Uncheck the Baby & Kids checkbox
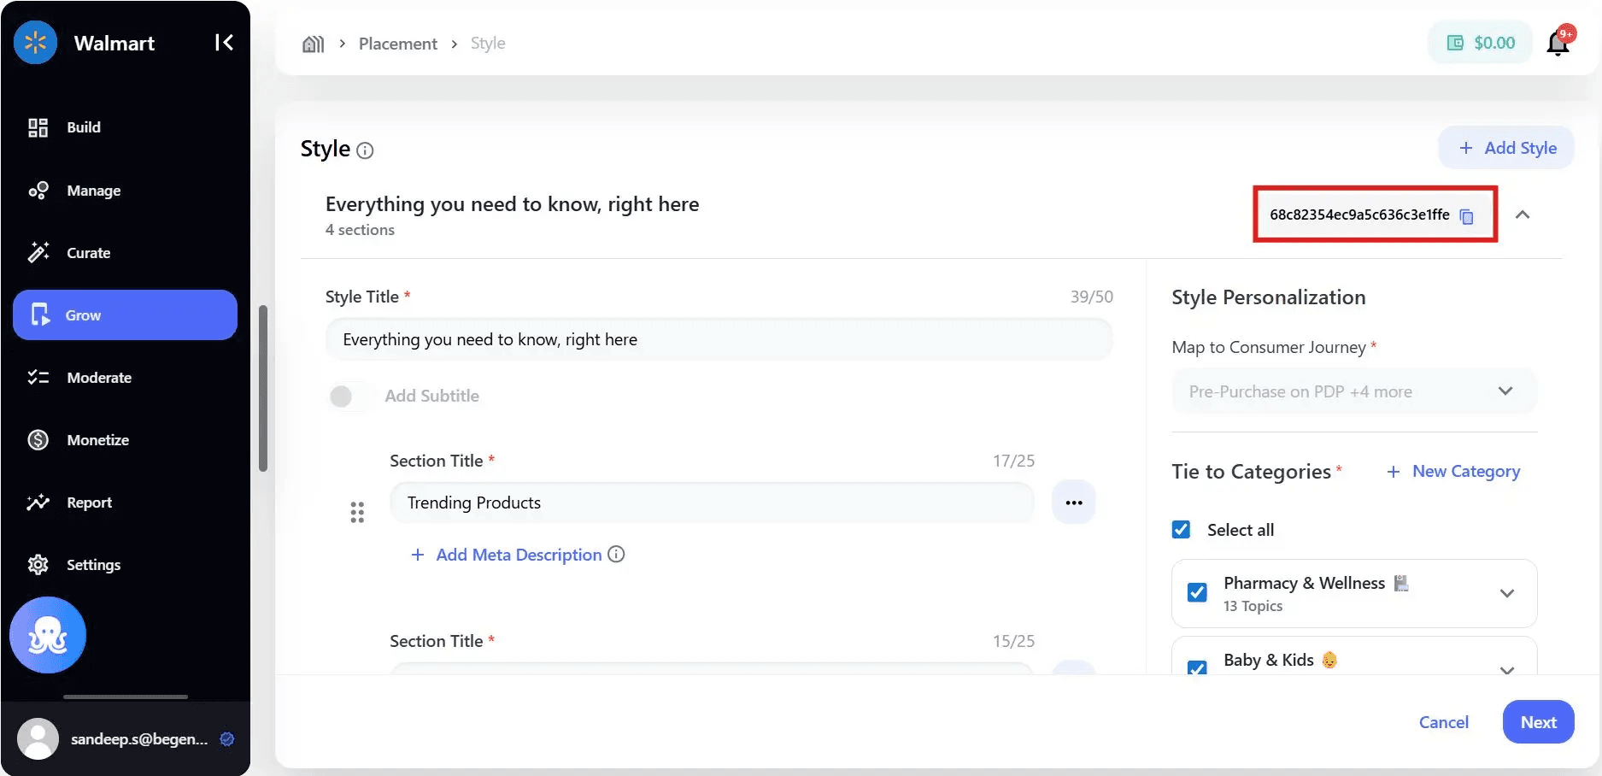 1197,667
